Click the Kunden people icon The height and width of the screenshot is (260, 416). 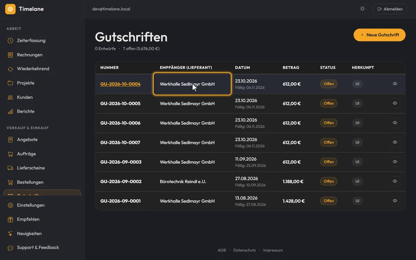[10, 97]
